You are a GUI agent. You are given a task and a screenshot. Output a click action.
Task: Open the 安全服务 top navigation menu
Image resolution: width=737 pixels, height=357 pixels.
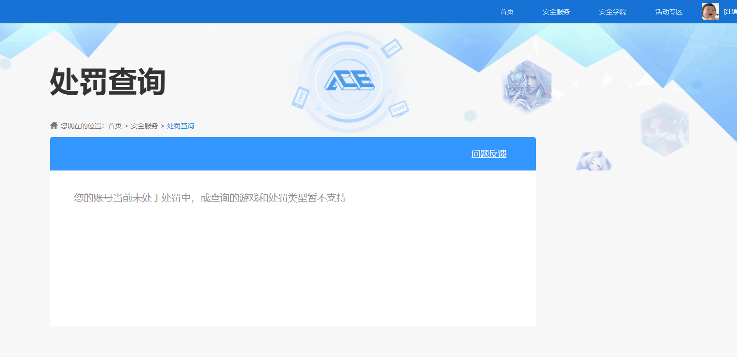point(556,12)
